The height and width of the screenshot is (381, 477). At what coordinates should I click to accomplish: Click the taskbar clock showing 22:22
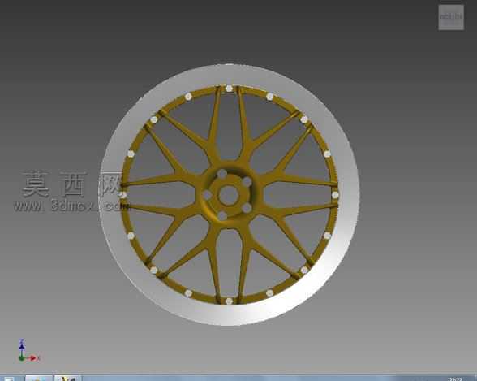pyautogui.click(x=455, y=379)
